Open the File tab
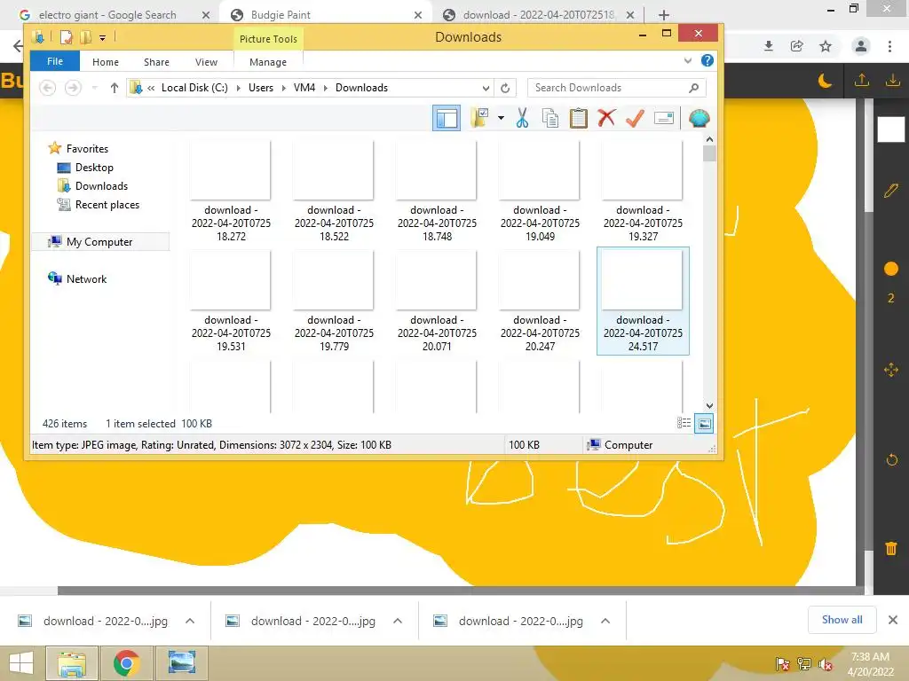The height and width of the screenshot is (681, 909). pos(55,61)
